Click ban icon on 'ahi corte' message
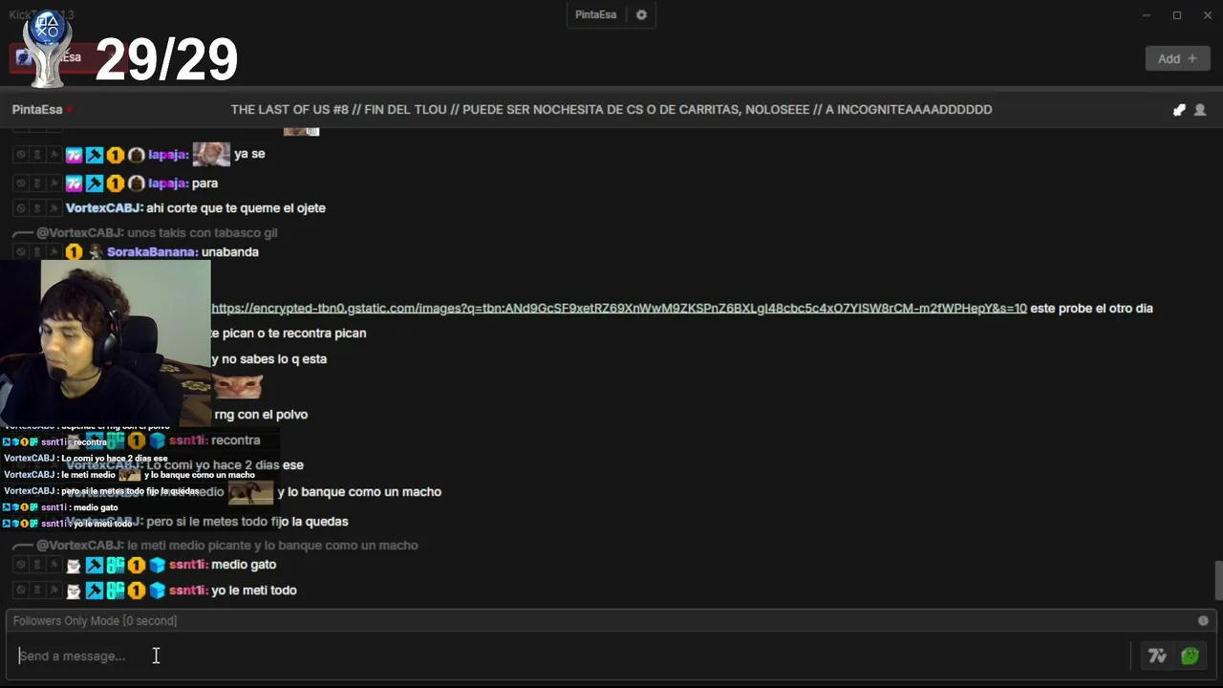 pyautogui.click(x=20, y=208)
